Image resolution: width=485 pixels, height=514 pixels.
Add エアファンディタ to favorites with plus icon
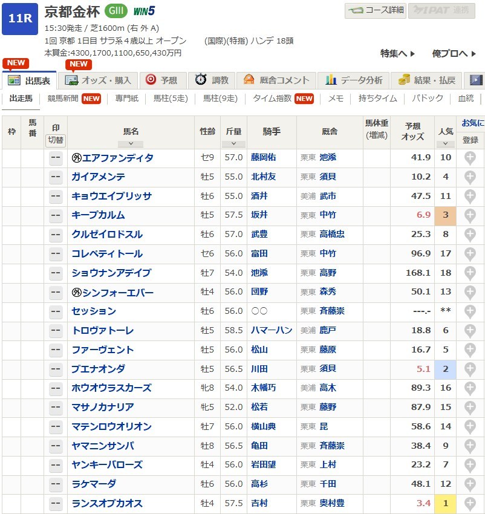[x=470, y=158]
